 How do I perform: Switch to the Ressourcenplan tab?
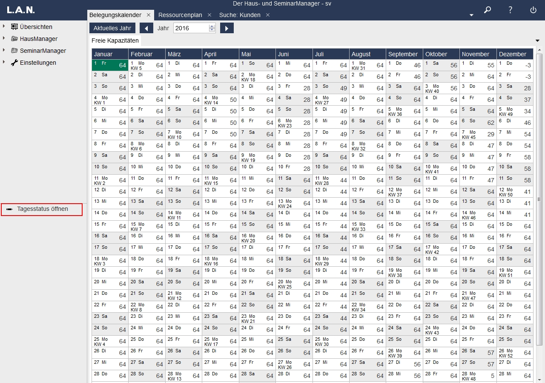[180, 15]
